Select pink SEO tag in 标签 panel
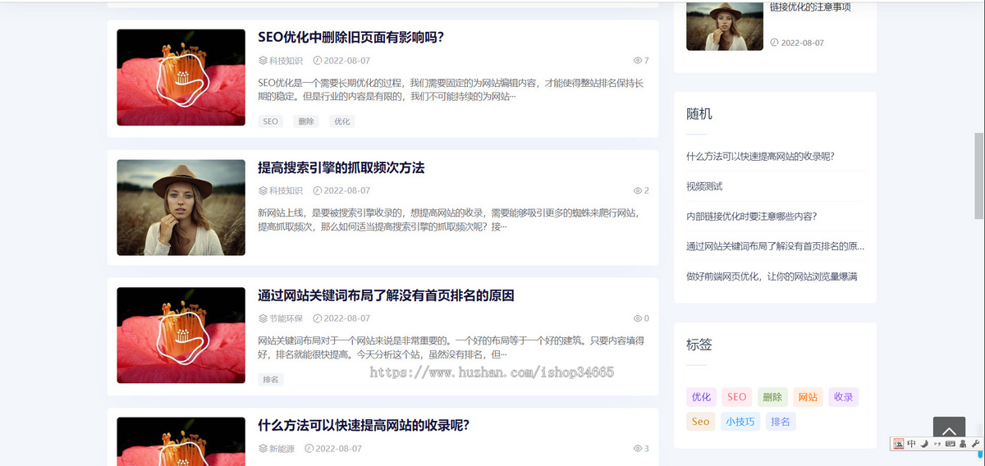Image resolution: width=985 pixels, height=466 pixels. pos(736,397)
